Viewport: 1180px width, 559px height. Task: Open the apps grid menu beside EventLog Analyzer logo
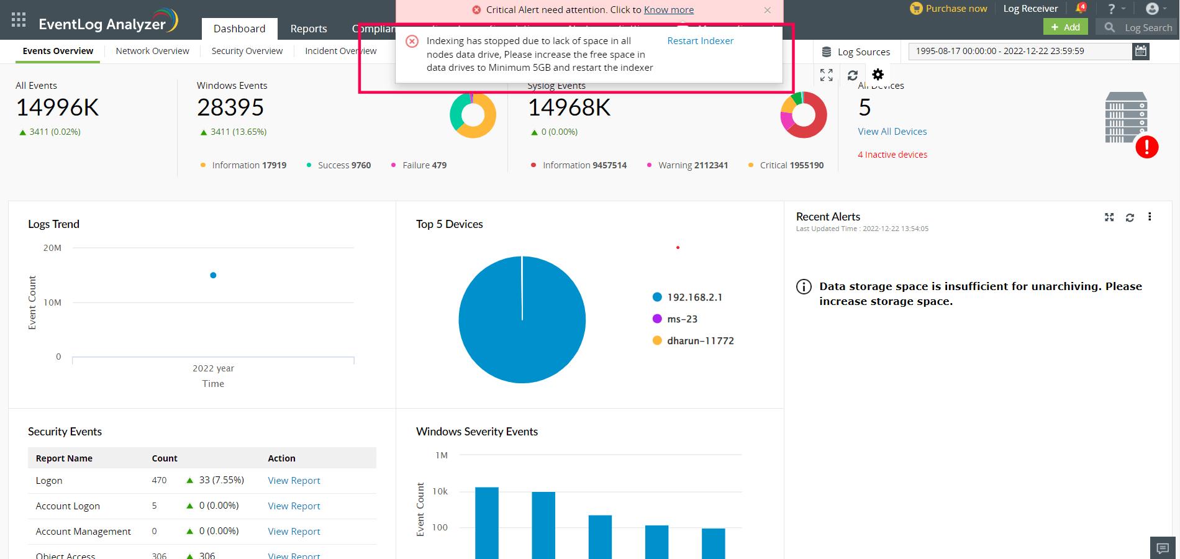coord(18,19)
